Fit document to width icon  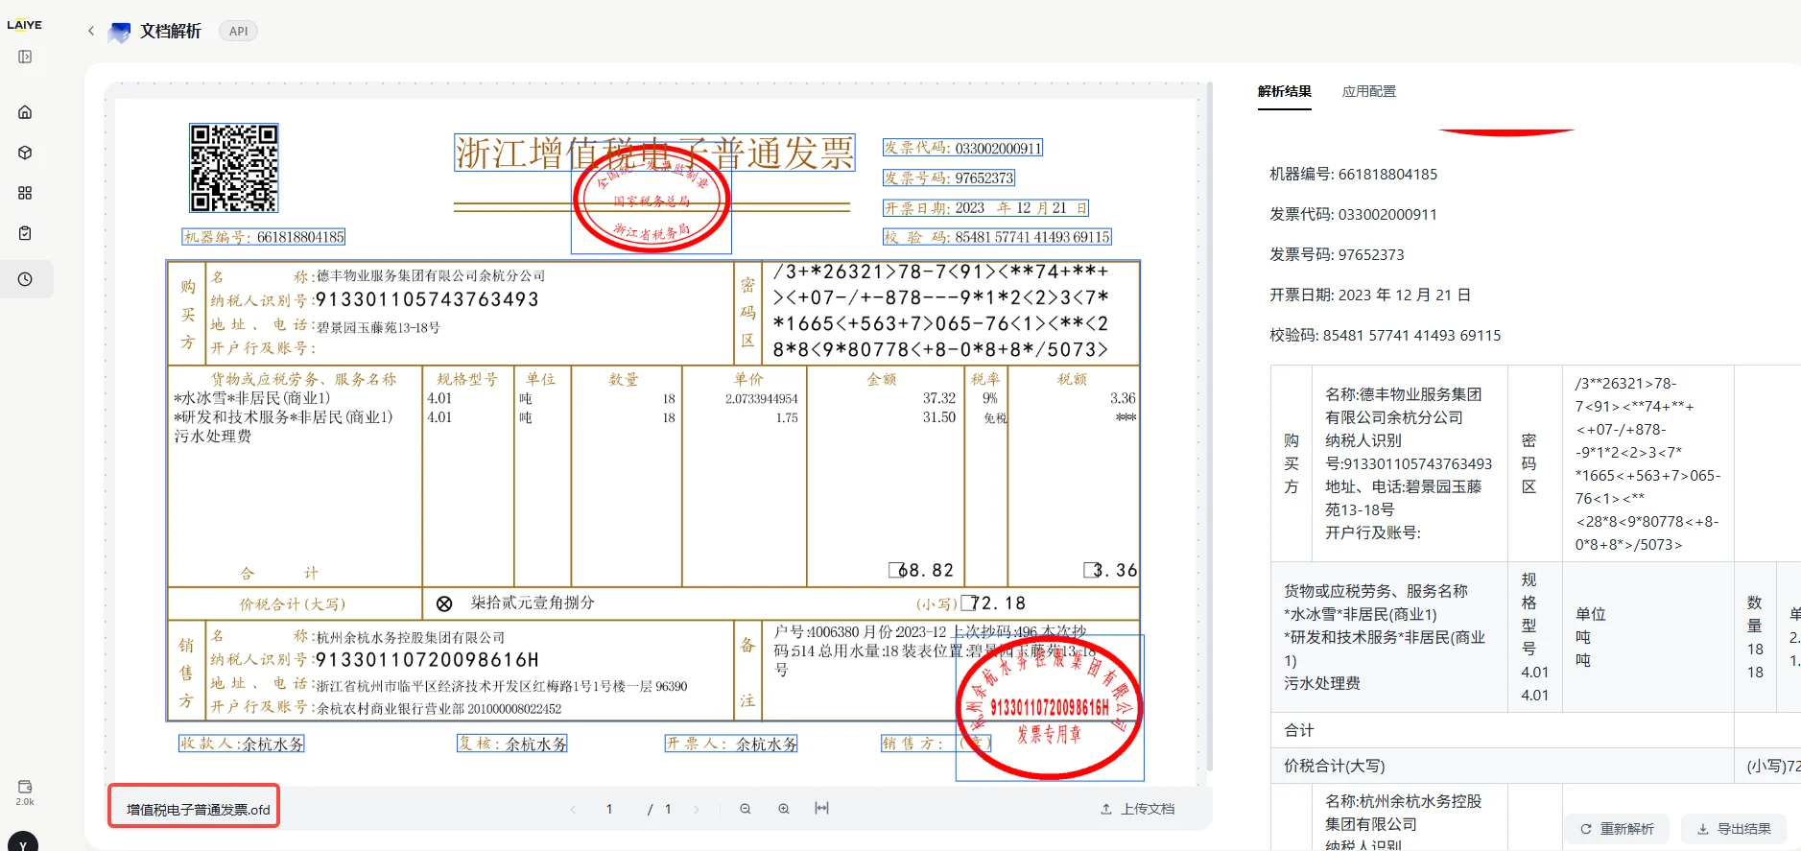point(821,808)
